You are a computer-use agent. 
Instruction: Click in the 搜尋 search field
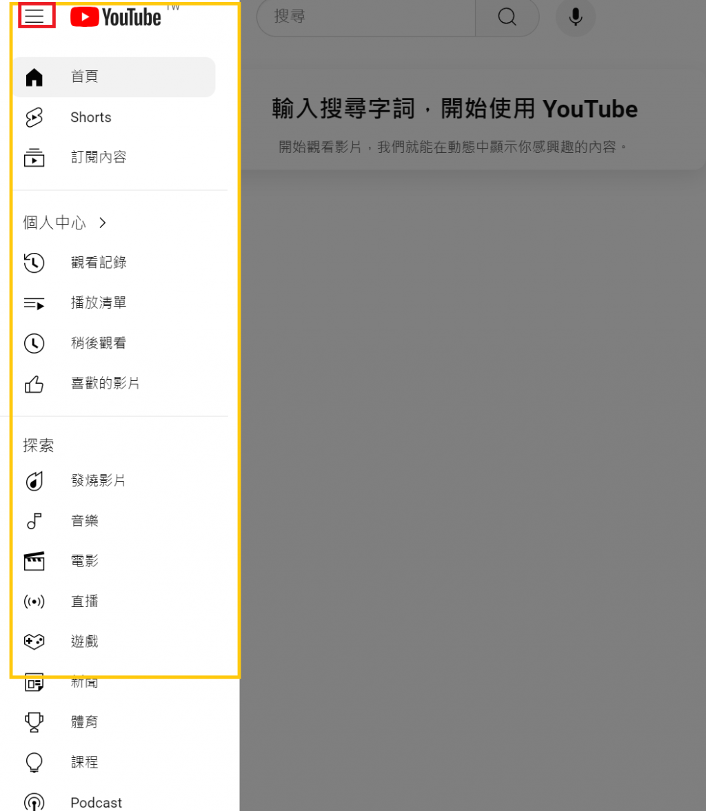tap(366, 17)
